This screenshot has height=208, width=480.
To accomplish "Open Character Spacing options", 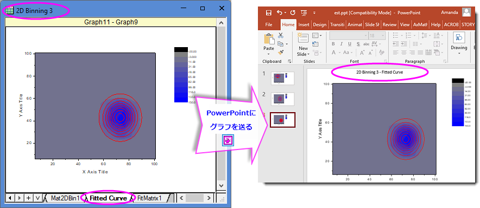I will click(x=376, y=44).
